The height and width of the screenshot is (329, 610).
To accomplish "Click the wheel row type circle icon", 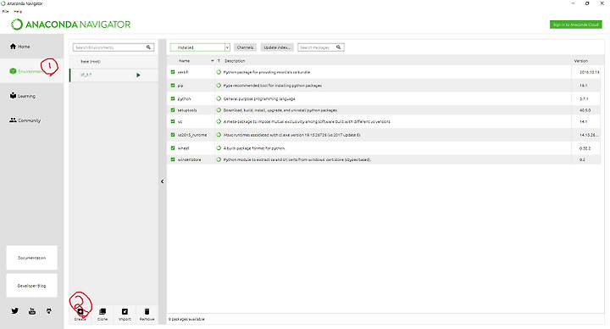I will [x=219, y=148].
